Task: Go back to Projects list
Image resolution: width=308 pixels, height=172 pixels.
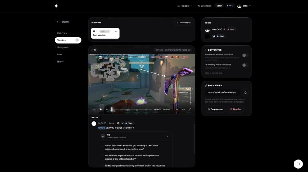Action: [63, 22]
